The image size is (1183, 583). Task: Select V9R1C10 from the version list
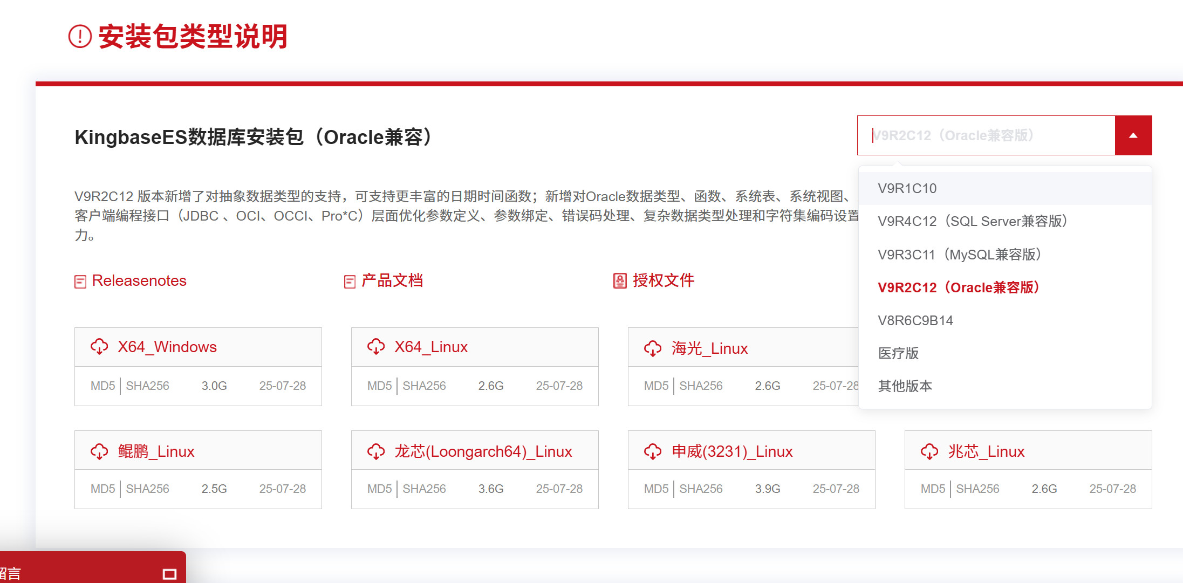click(907, 188)
